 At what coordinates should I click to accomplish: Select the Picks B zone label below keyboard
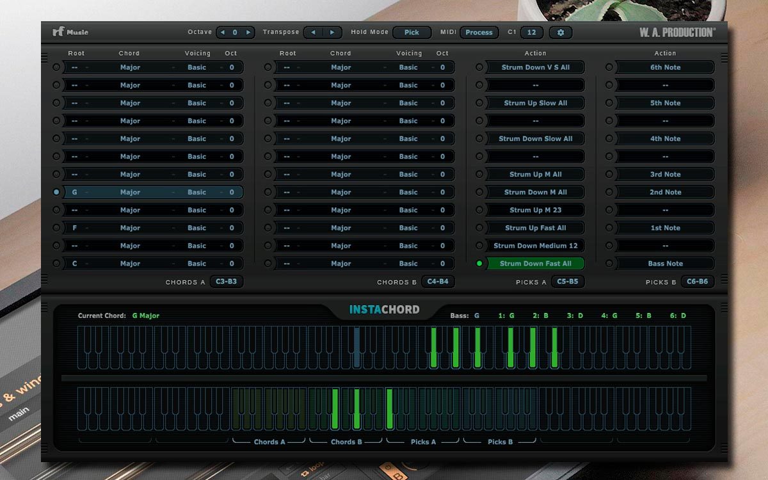(x=500, y=442)
